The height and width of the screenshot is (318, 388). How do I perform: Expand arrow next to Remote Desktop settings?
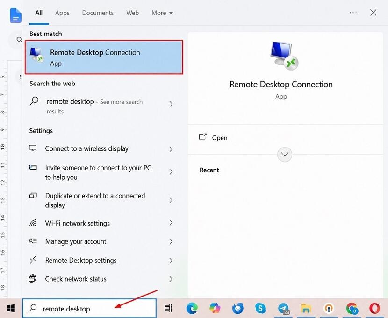pos(171,261)
